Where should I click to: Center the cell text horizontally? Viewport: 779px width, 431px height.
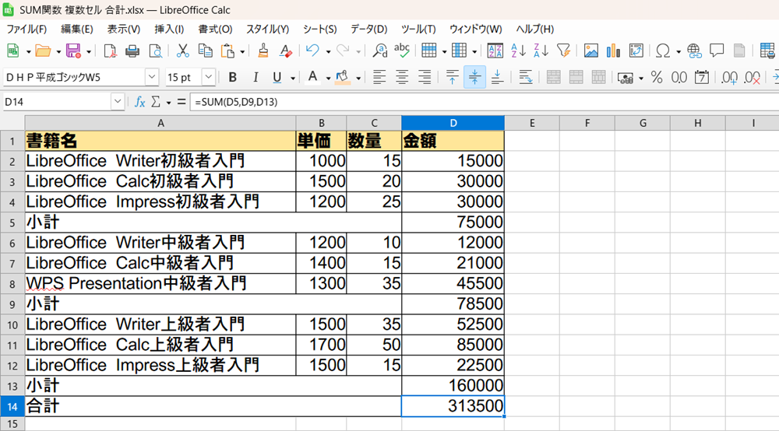click(402, 77)
